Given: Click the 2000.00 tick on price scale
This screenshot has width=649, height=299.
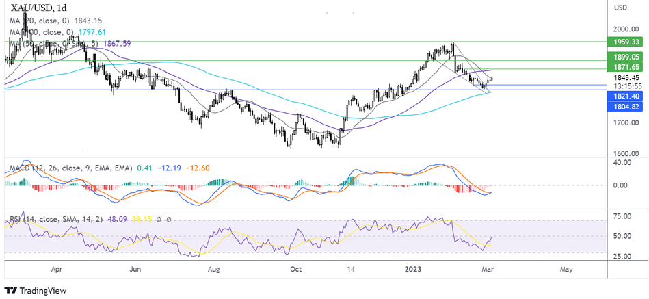Looking at the screenshot, I should coord(626,29).
